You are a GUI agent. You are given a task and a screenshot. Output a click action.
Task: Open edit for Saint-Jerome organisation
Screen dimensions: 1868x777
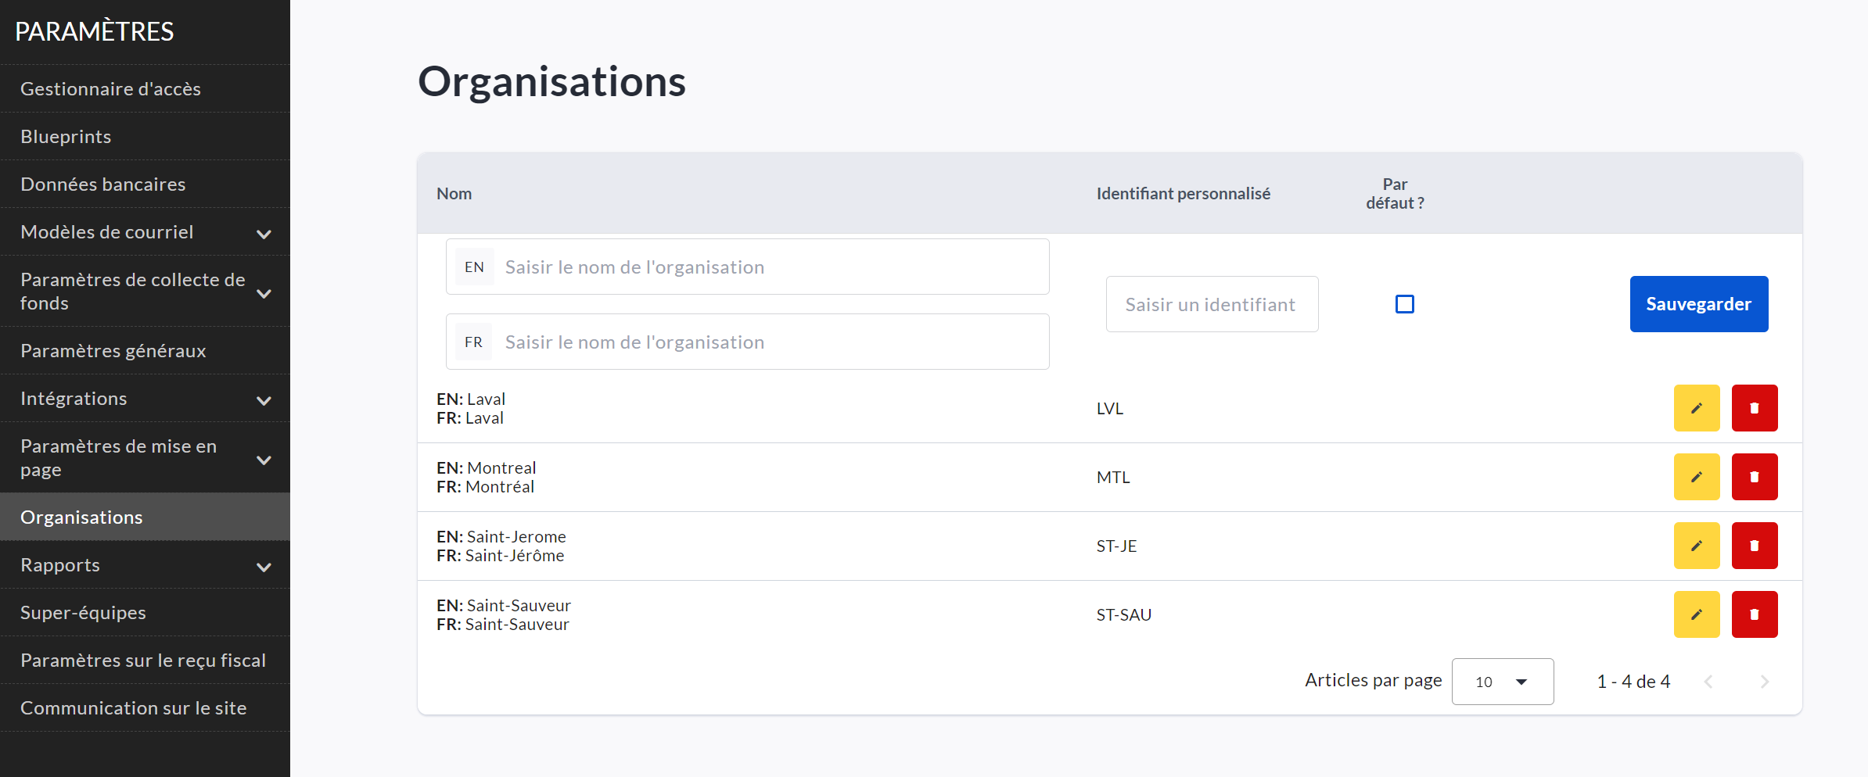point(1696,546)
